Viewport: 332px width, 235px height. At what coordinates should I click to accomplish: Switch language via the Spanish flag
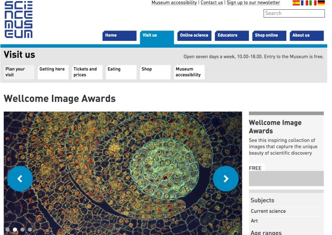point(296,3)
